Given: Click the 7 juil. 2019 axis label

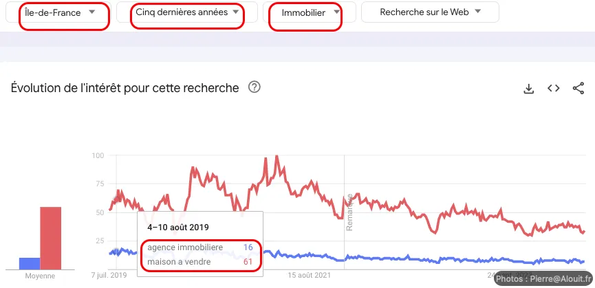Looking at the screenshot, I should tap(109, 276).
